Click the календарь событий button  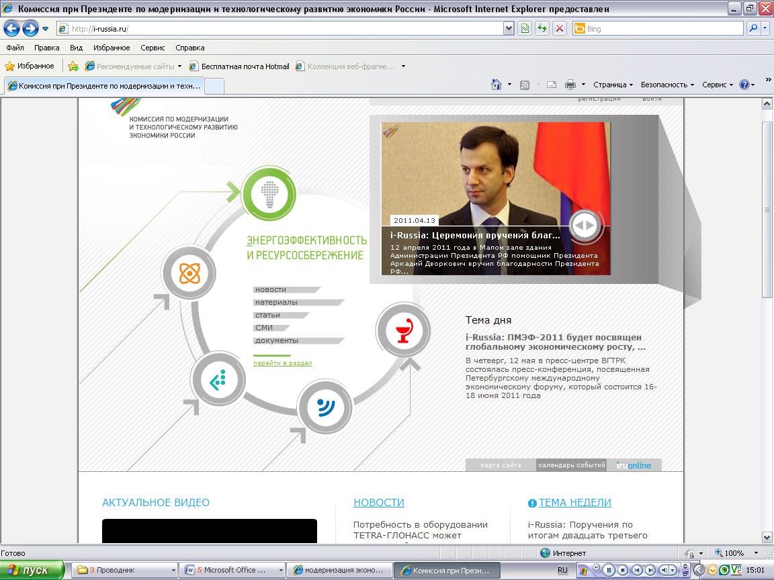click(571, 465)
